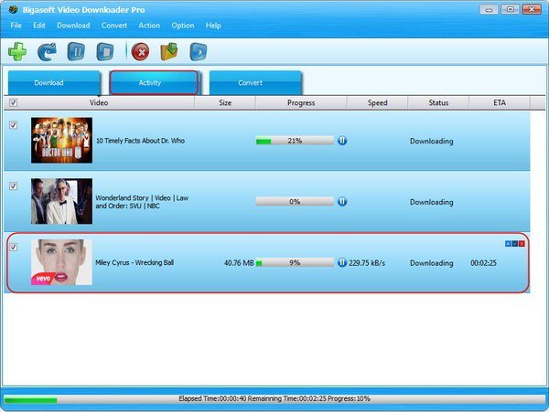The image size is (549, 412).
Task: Select title '10 Timely Facts About Dr. Who'
Action: click(x=140, y=141)
